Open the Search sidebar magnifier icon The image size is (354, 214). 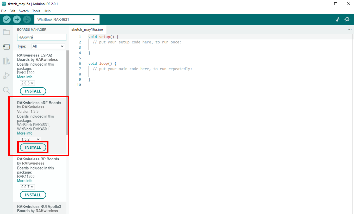click(x=6, y=90)
